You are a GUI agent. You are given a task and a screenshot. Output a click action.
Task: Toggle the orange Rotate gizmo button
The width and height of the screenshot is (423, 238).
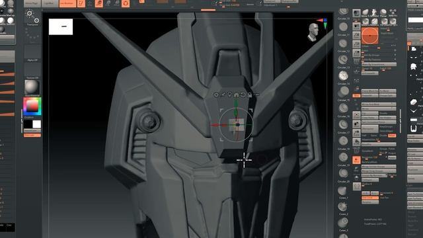[x=126, y=3]
